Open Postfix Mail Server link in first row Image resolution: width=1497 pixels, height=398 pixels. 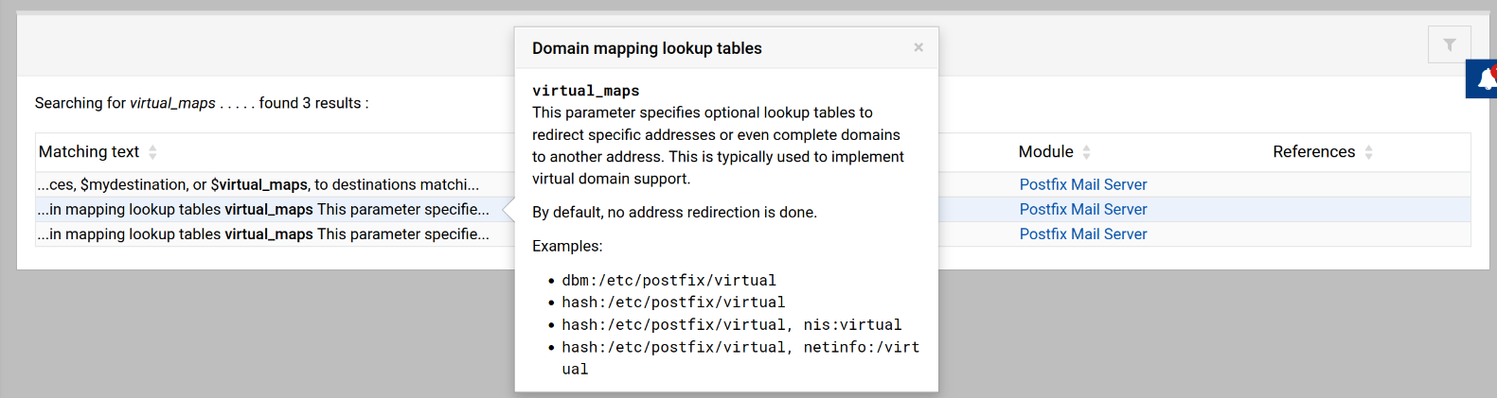[1082, 184]
